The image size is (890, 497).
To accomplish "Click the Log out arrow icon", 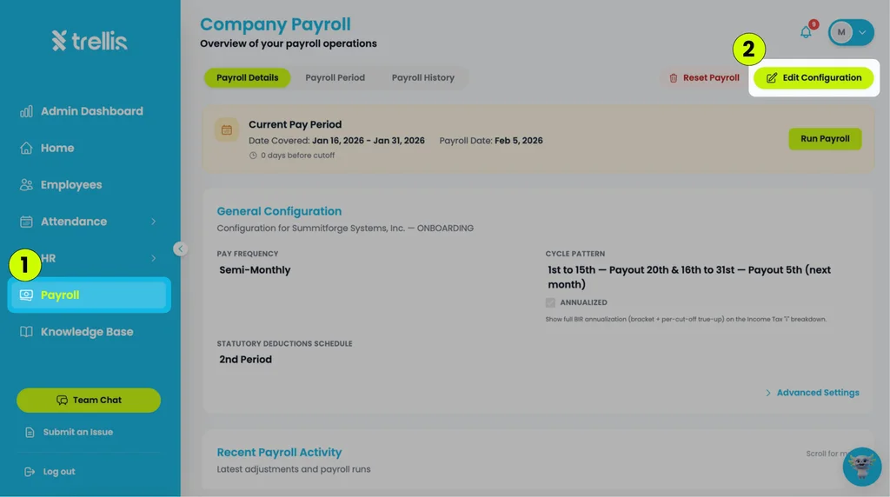I will coord(30,472).
